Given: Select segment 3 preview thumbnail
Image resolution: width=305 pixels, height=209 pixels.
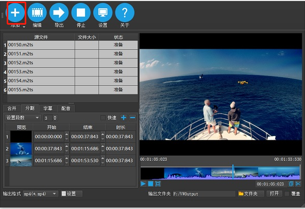Looking at the screenshot, I should tap(21, 161).
